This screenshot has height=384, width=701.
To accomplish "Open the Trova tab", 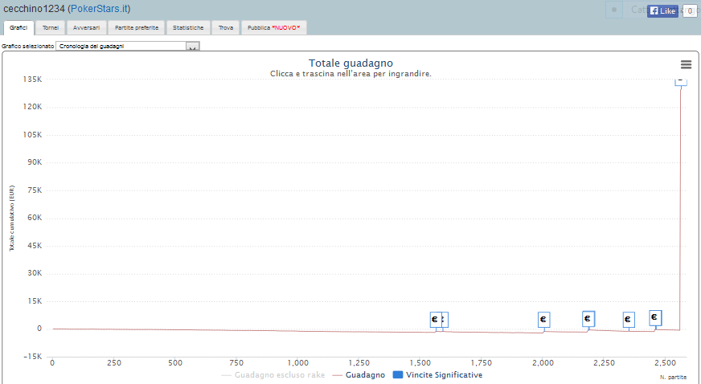I will [x=226, y=27].
